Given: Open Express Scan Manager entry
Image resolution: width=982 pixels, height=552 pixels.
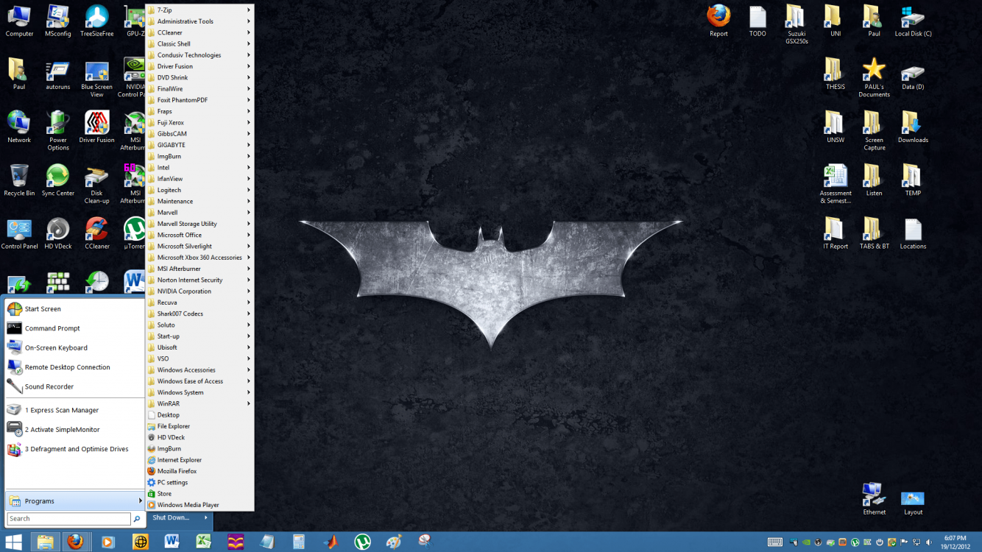Looking at the screenshot, I should click(74, 410).
